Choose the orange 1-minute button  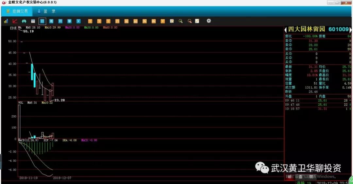[x=90, y=21]
